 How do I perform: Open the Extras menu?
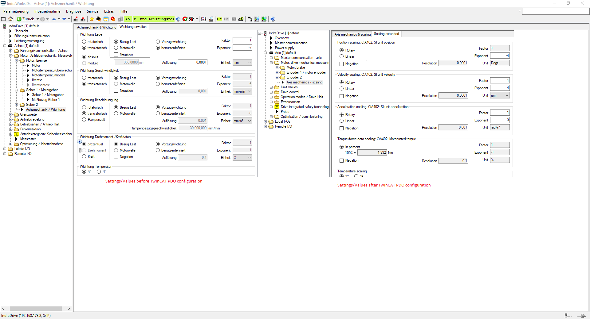coord(109,11)
